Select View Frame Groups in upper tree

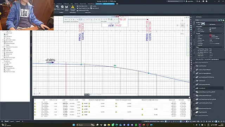click(x=10, y=58)
